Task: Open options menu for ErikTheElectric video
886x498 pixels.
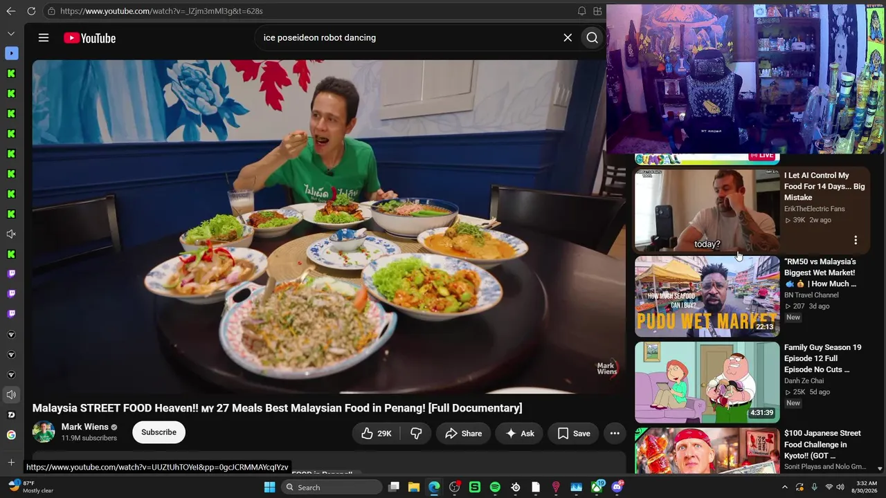Action: coord(856,240)
